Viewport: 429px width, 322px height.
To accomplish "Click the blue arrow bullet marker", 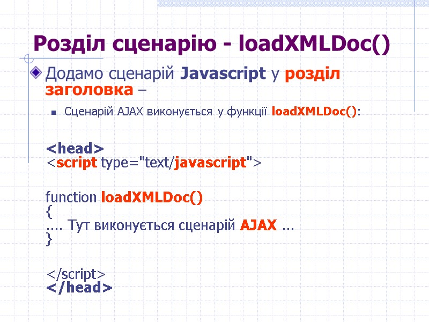I will [36, 72].
